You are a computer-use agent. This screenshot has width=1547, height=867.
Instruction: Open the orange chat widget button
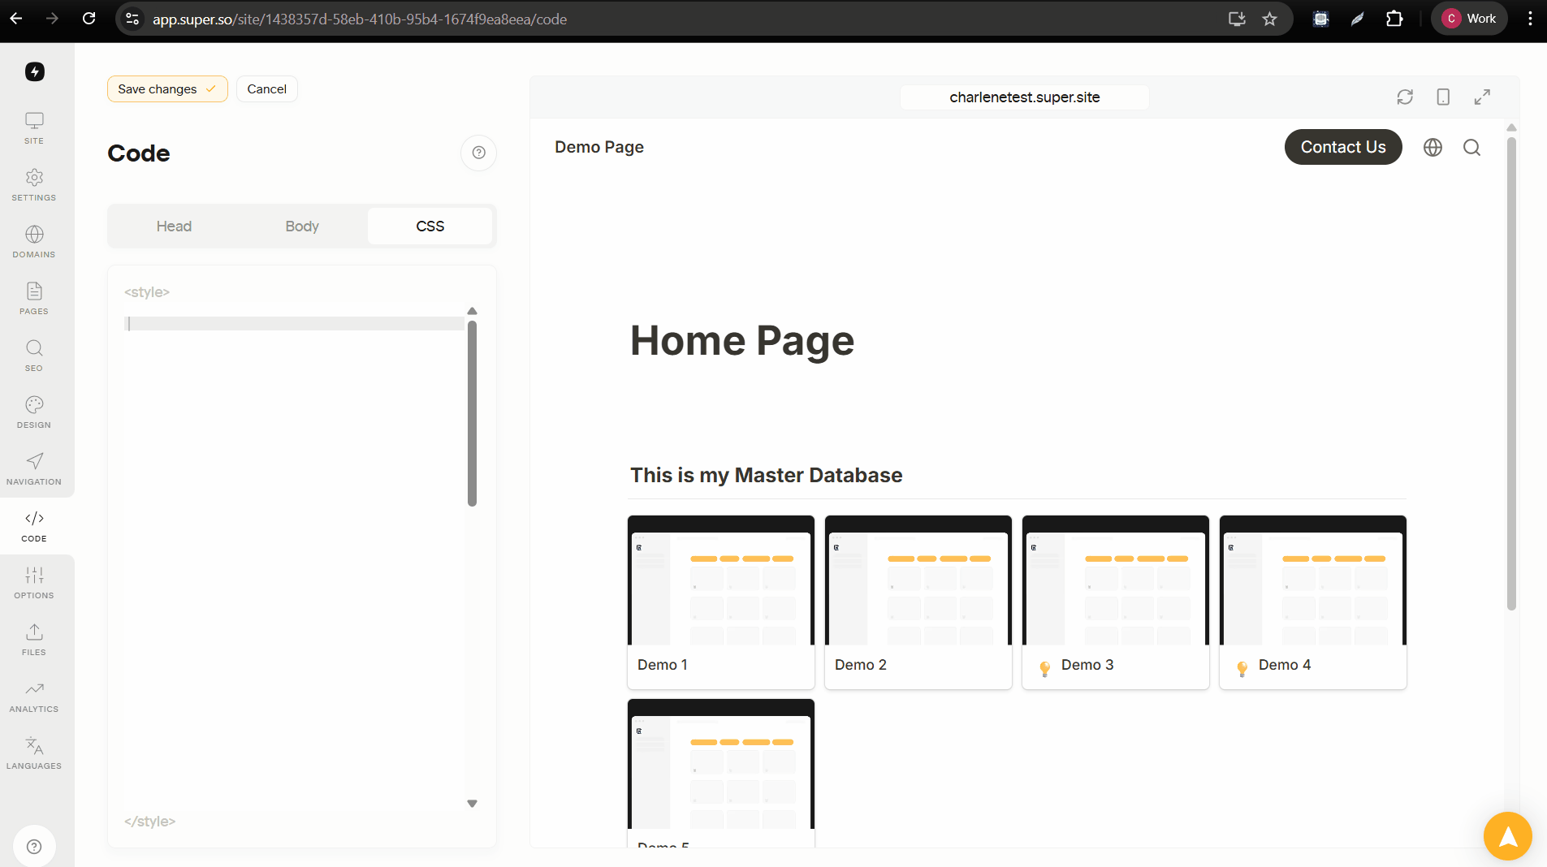point(1508,836)
